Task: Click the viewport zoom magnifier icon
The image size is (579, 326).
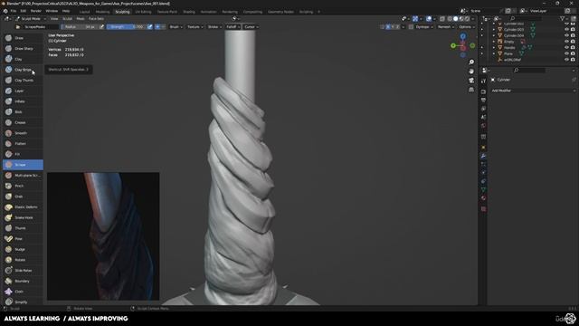Action: [471, 62]
